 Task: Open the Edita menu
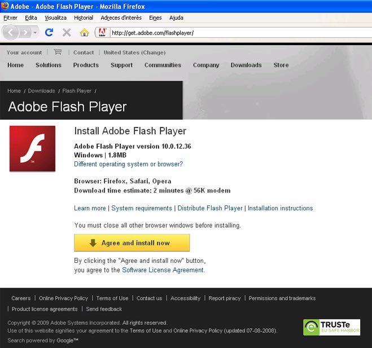coord(31,18)
